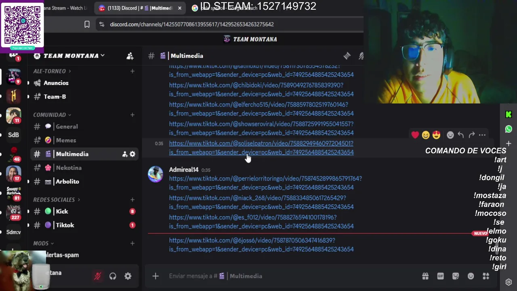This screenshot has width=517, height=291.
Task: Click the Admireal14 username
Action: [x=184, y=170]
